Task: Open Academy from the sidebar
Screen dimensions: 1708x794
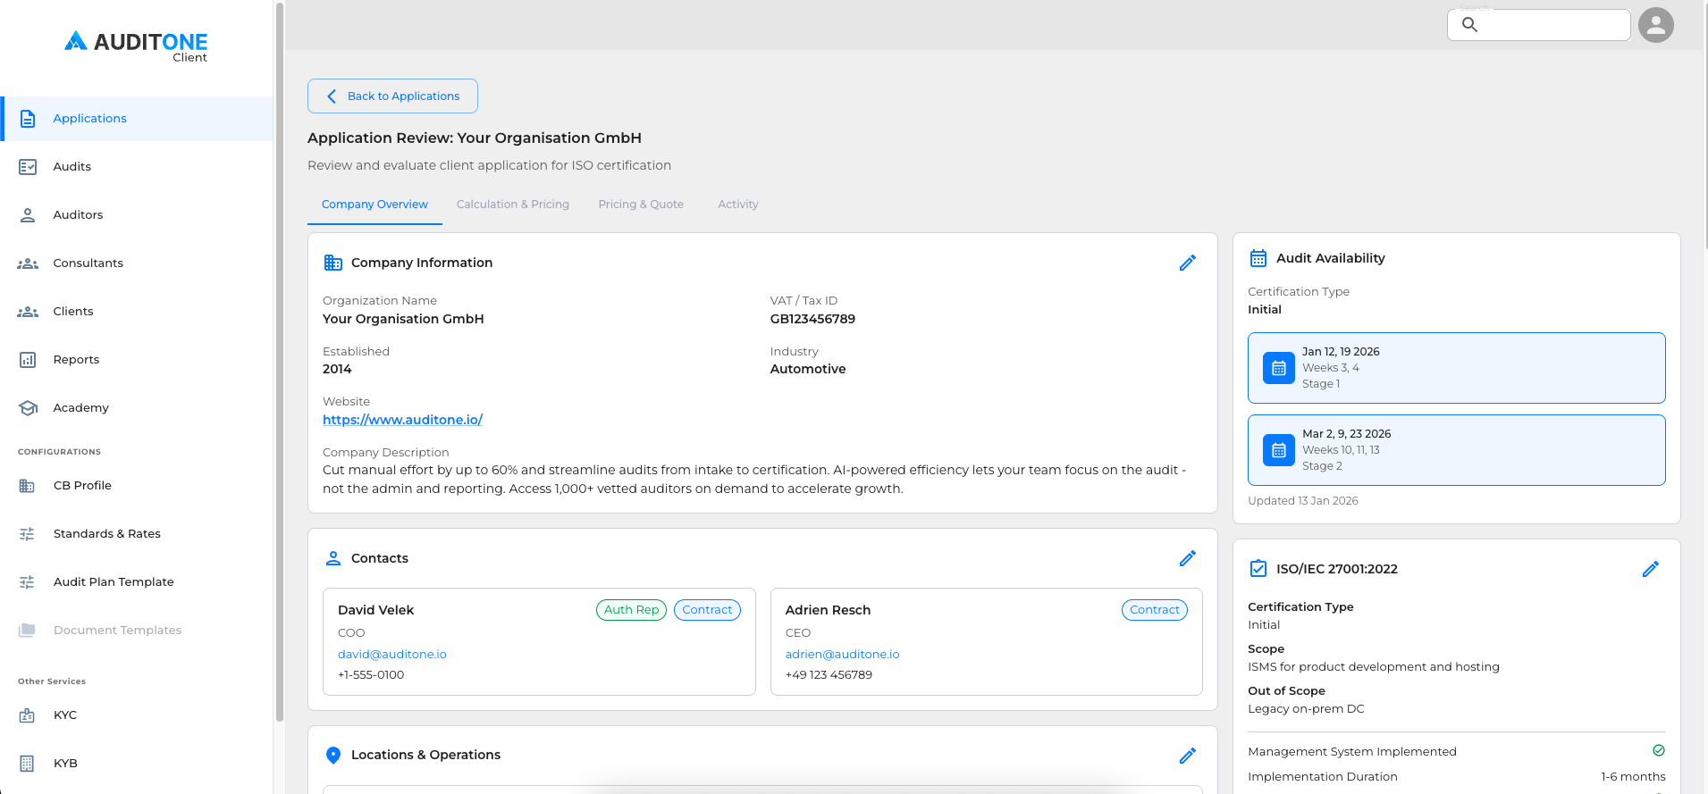Action: [x=136, y=408]
